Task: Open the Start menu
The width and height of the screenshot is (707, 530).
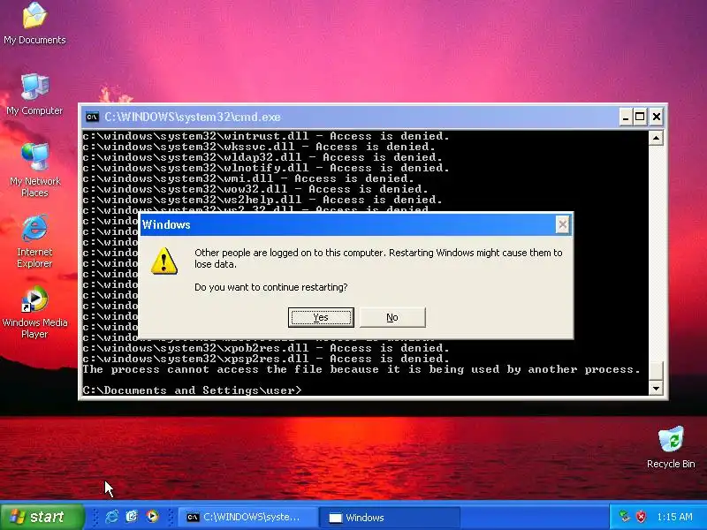Action: (42, 517)
